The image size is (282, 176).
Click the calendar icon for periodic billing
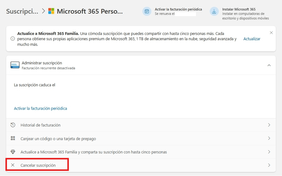click(x=147, y=11)
